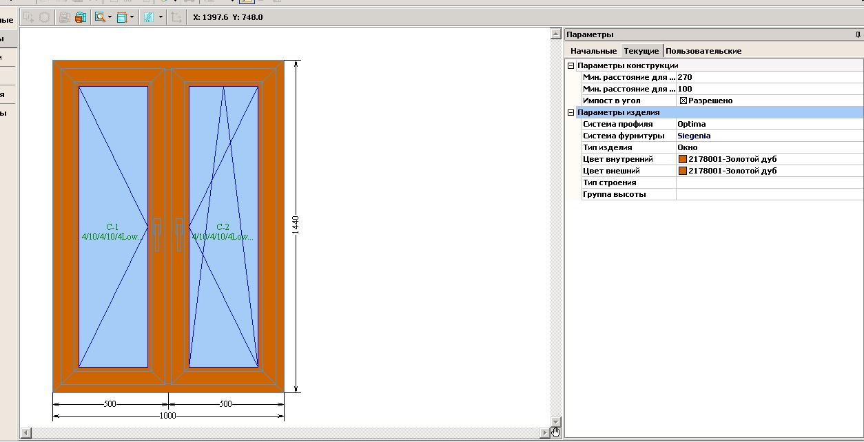Image resolution: width=864 pixels, height=442 pixels.
Task: Click the Цвет внутренний label
Action: pyautogui.click(x=617, y=159)
